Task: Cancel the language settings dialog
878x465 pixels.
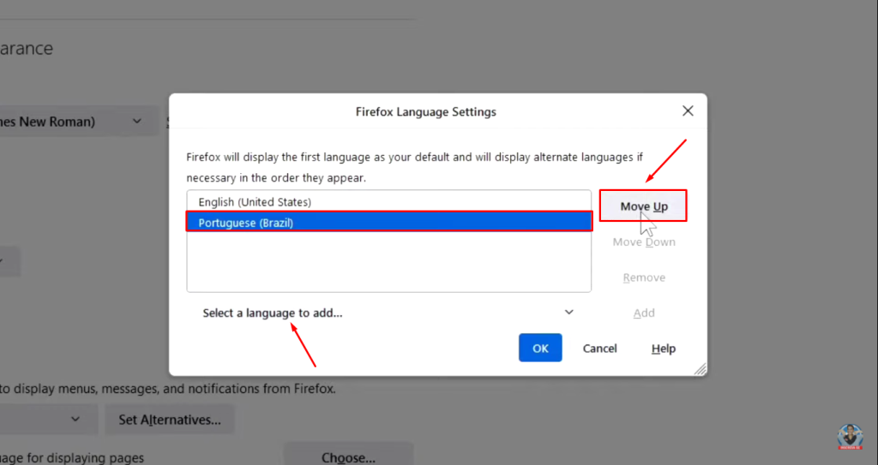Action: pos(599,349)
